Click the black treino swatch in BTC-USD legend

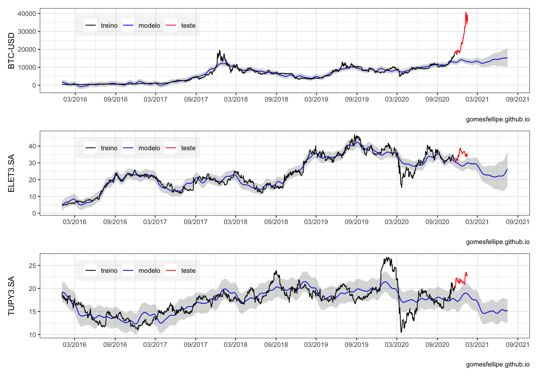(91, 25)
